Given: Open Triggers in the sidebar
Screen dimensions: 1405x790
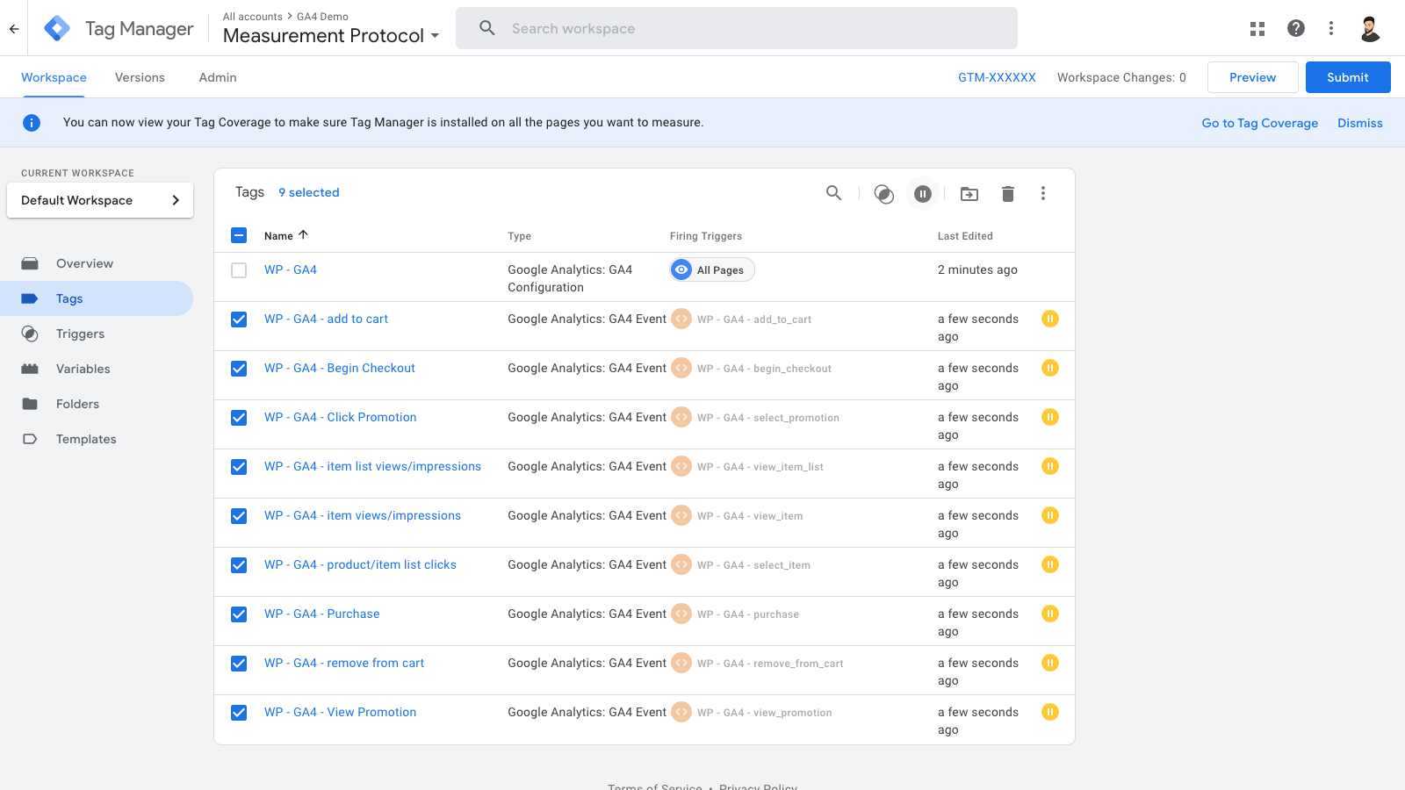Looking at the screenshot, I should point(97,334).
